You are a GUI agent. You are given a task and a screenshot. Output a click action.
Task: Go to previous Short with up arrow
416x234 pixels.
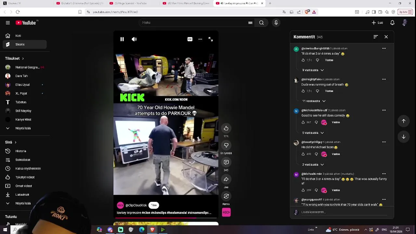pos(404,121)
